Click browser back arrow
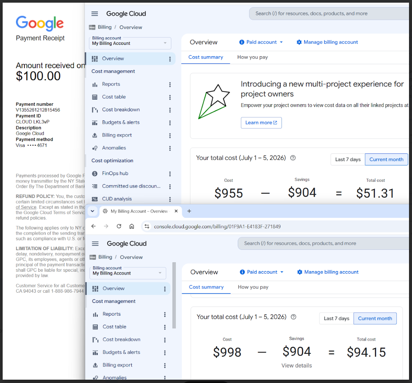The image size is (412, 383). point(94,226)
